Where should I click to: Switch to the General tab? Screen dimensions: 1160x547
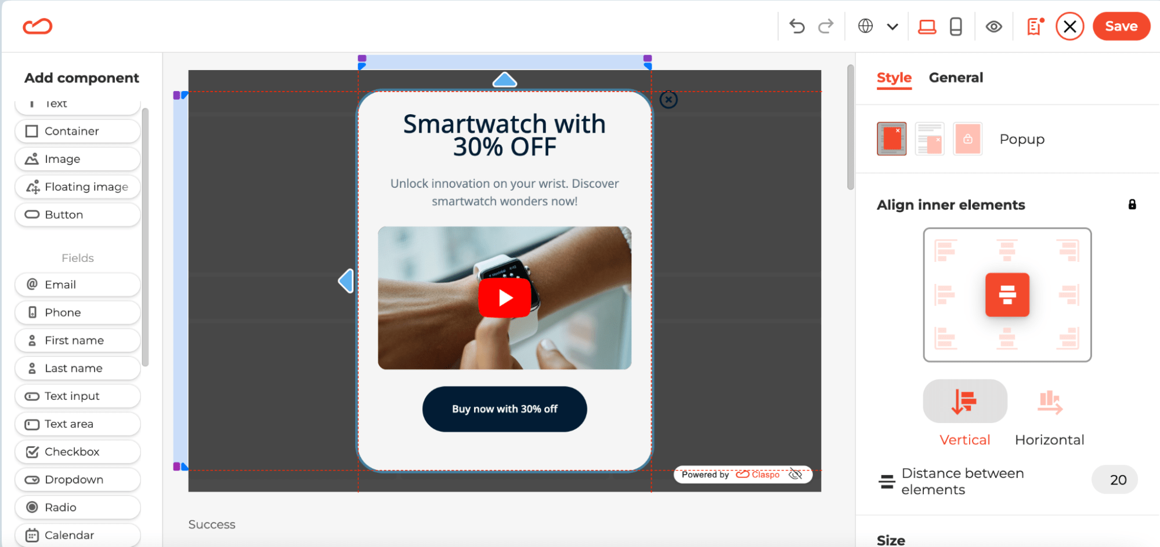[956, 77]
